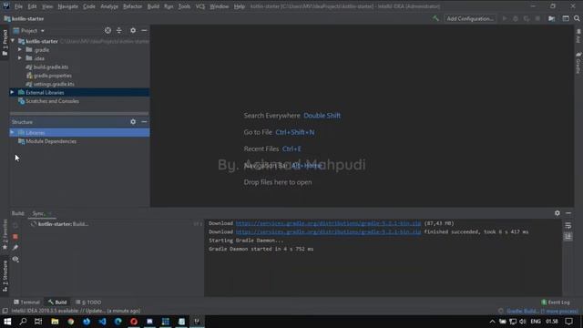Image resolution: width=583 pixels, height=328 pixels.
Task: Expand Libraries node in Structure panel
Action: 12,132
